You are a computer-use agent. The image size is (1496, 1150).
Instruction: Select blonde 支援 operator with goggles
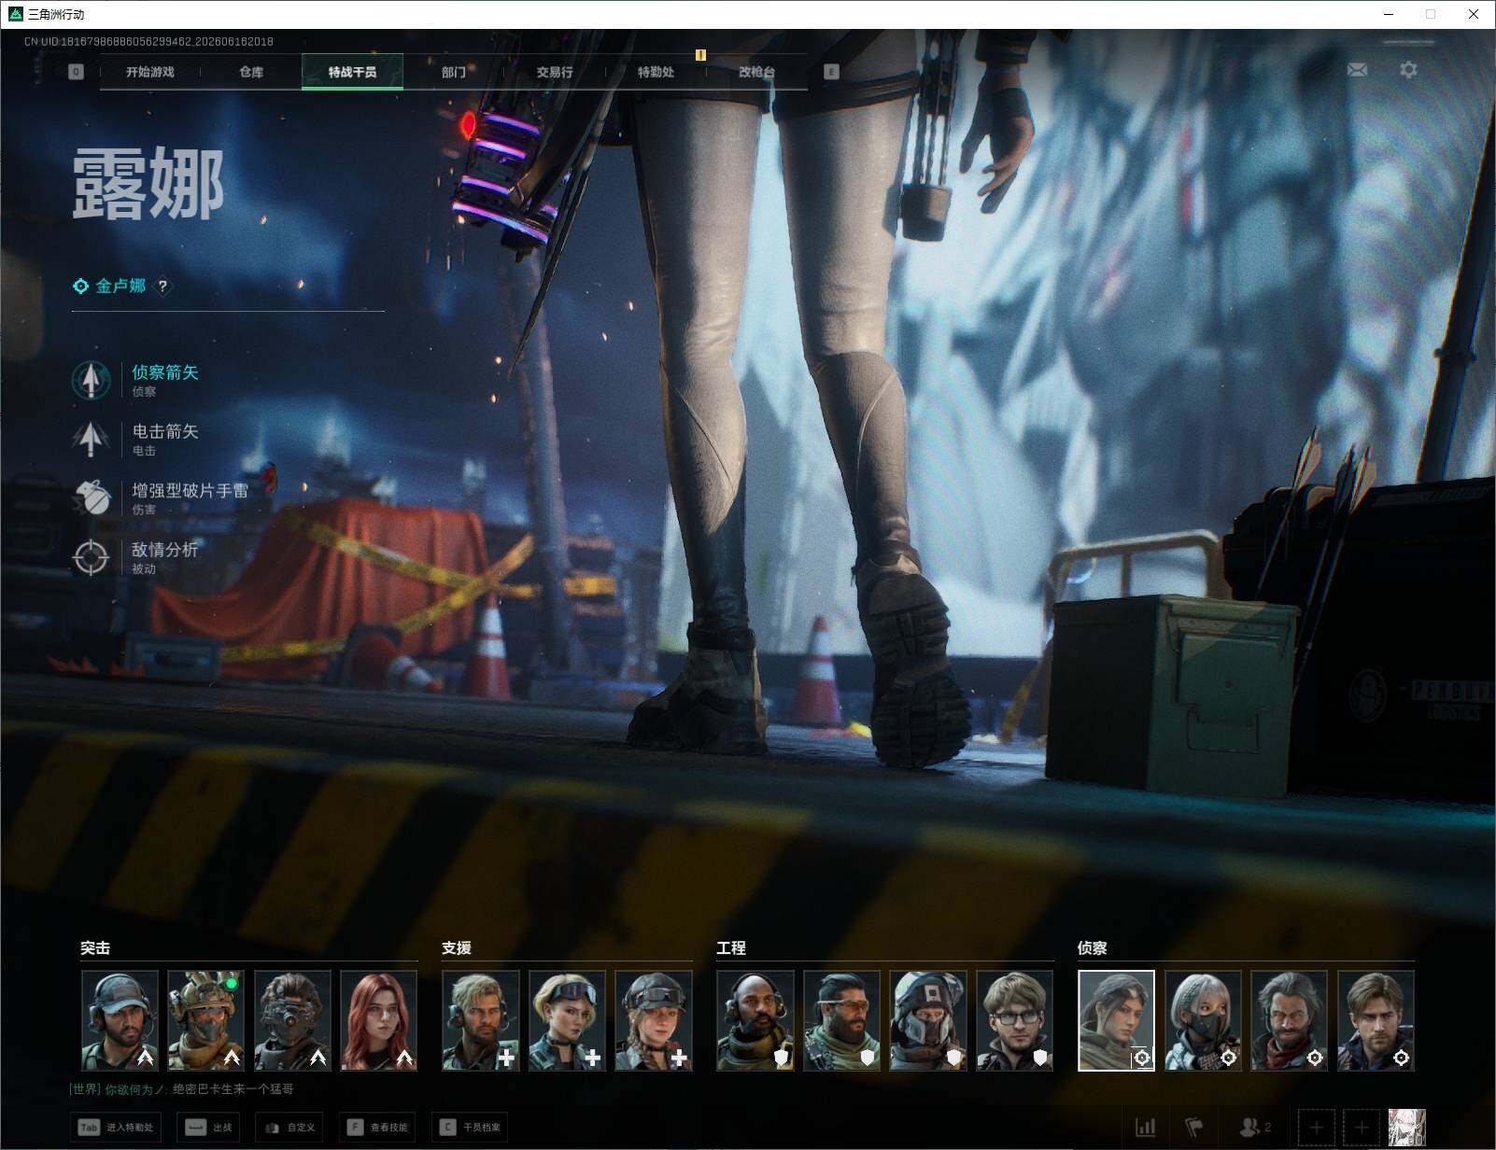point(568,1020)
